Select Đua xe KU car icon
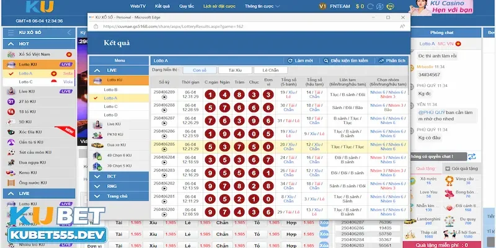Image resolution: width=496 pixels, height=248 pixels. 97,144
